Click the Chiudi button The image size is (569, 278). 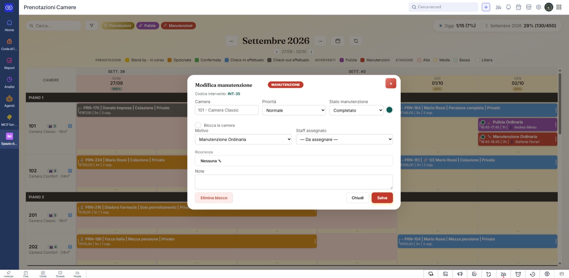[357, 198]
